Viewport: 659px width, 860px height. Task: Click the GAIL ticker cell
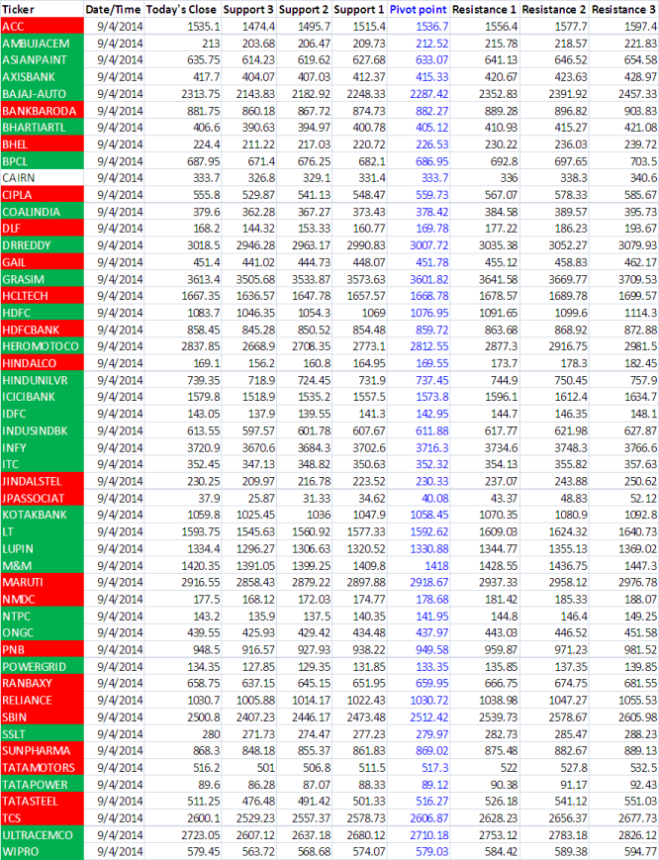43,262
